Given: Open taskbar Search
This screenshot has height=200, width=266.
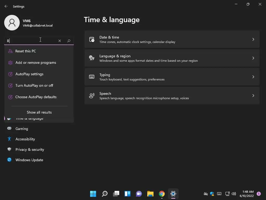Looking at the screenshot, I should [x=105, y=194].
